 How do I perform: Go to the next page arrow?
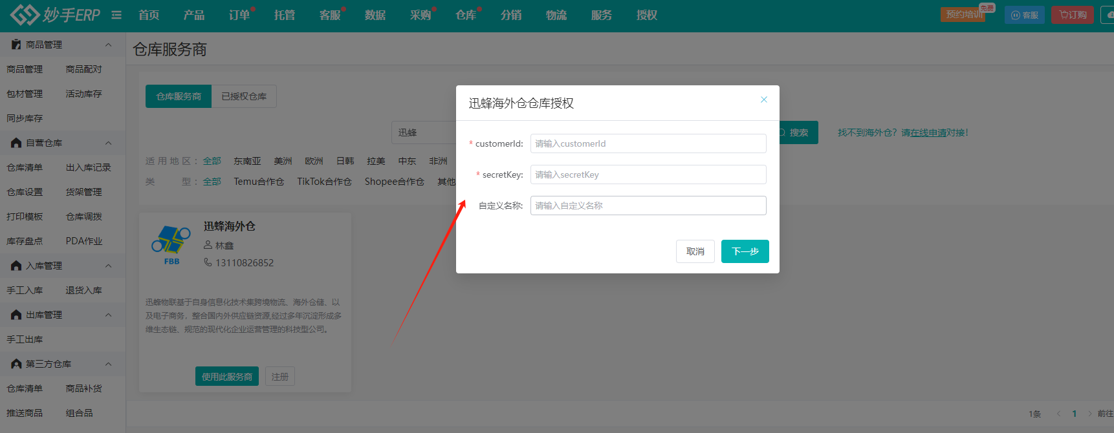(1090, 414)
